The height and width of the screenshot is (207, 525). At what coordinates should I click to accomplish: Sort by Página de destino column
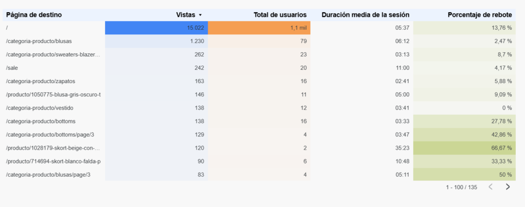(34, 15)
